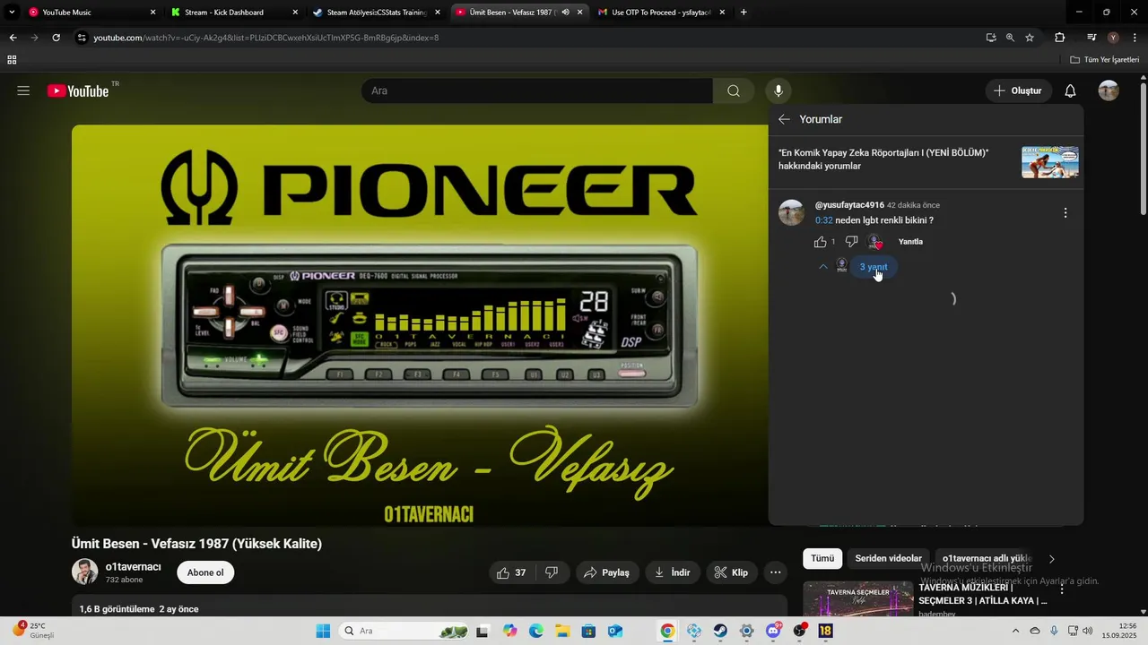Toggle the 3 yanıt replies
The image size is (1148, 645).
pos(873,267)
